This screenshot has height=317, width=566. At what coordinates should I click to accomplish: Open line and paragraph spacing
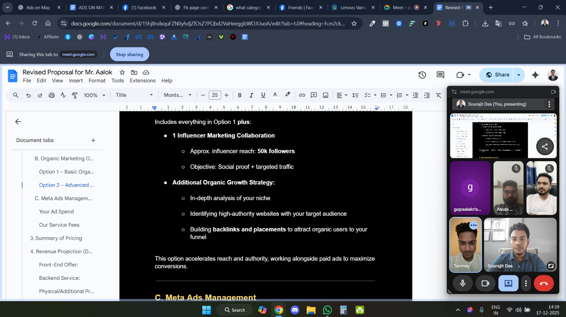tap(356, 95)
